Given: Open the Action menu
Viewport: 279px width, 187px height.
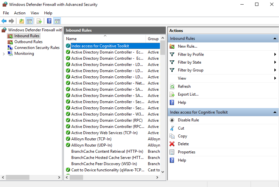Looking at the screenshot, I should point(20,13).
